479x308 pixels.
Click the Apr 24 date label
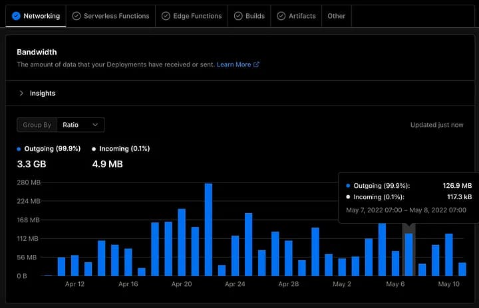235,284
